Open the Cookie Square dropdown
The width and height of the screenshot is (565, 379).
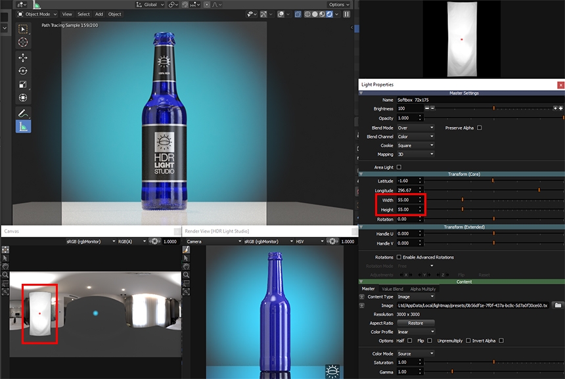point(415,145)
